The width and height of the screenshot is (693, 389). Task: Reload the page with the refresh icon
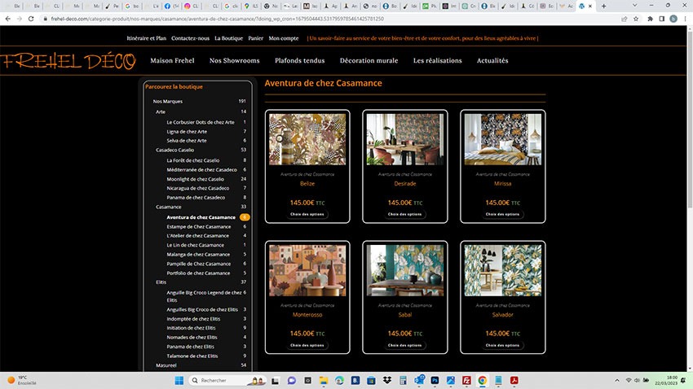point(30,19)
